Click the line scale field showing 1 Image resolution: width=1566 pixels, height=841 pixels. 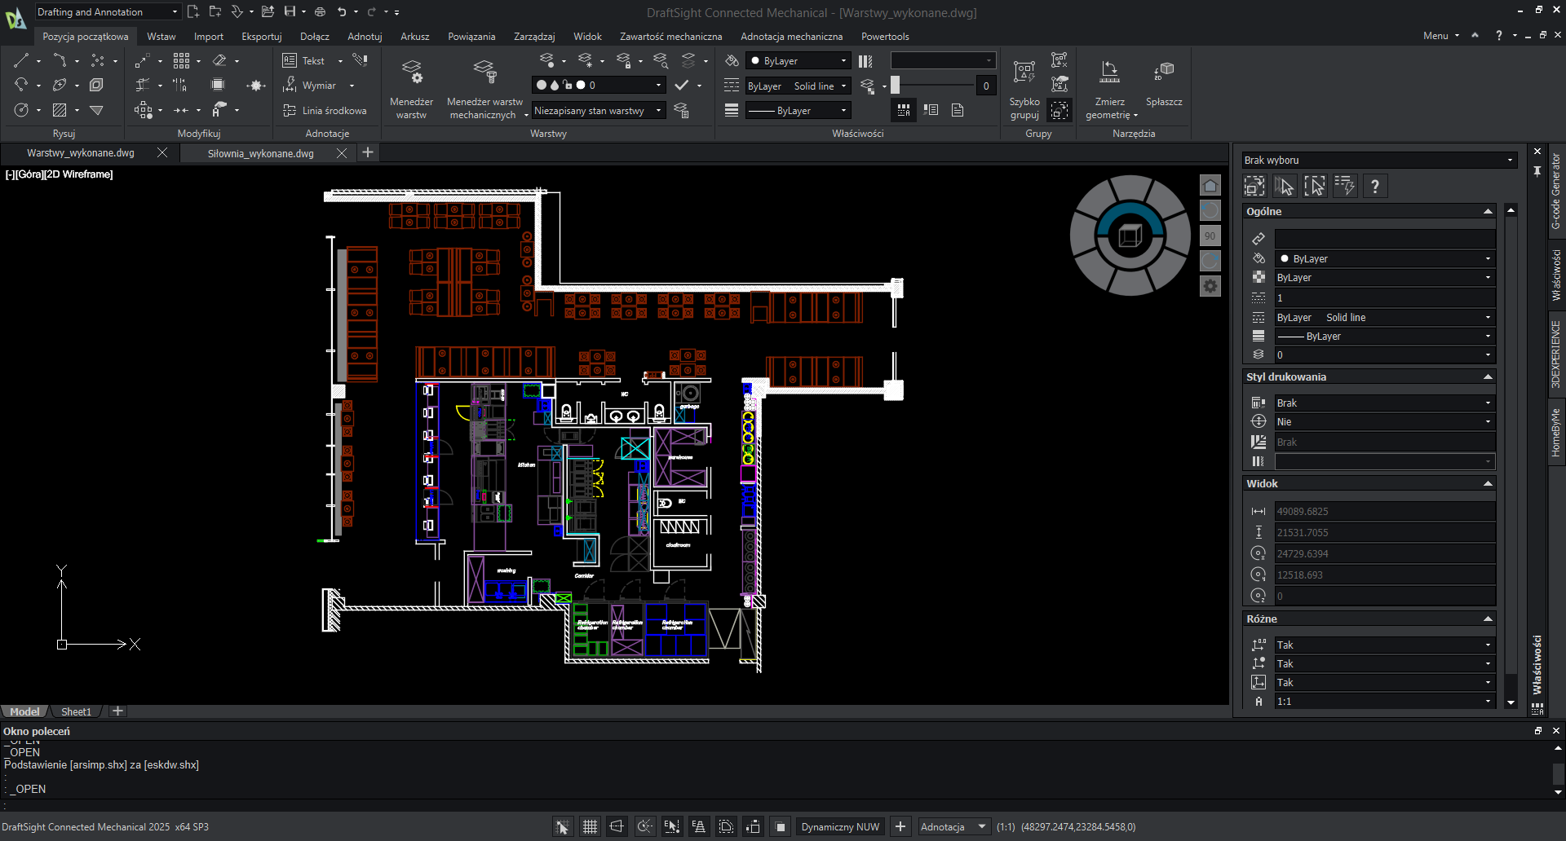click(1383, 298)
